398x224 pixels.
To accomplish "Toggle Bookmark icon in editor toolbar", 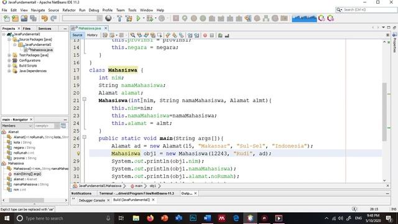I will tap(181, 35).
